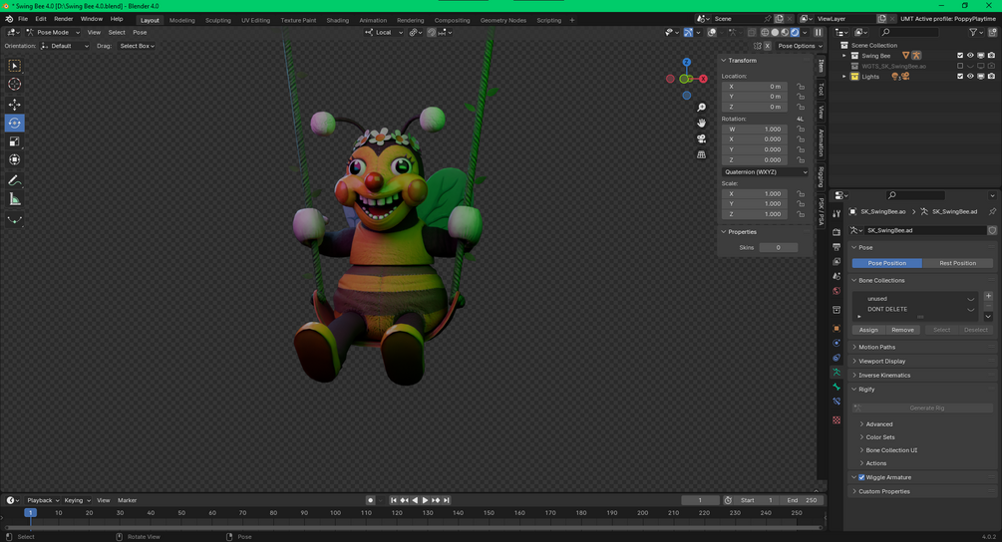Open the Pose menu in viewport header
The image size is (1002, 542).
click(140, 33)
